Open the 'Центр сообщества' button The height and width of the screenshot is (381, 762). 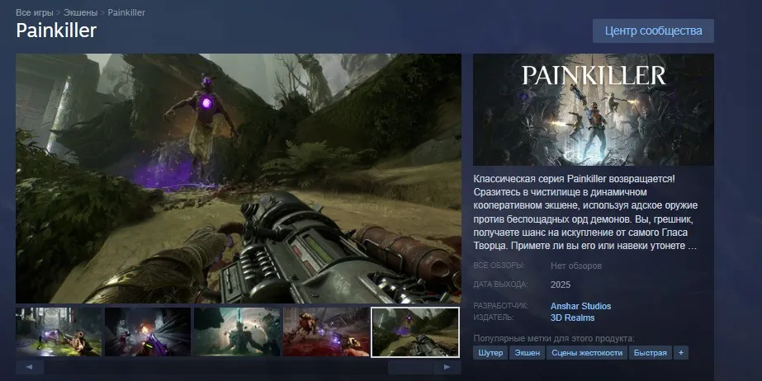click(653, 31)
